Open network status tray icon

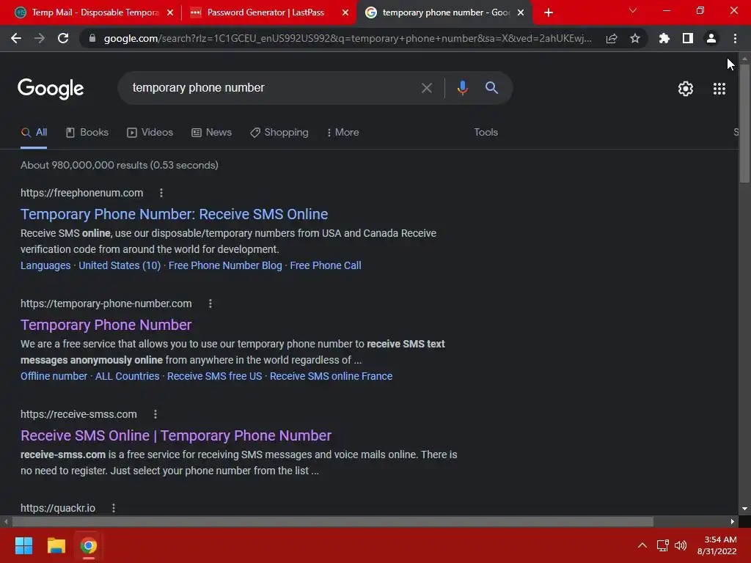(x=662, y=545)
